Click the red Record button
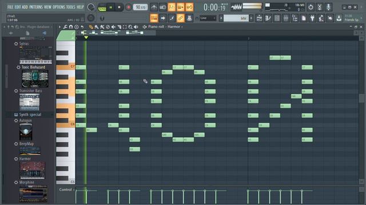 pyautogui.click(x=128, y=7)
